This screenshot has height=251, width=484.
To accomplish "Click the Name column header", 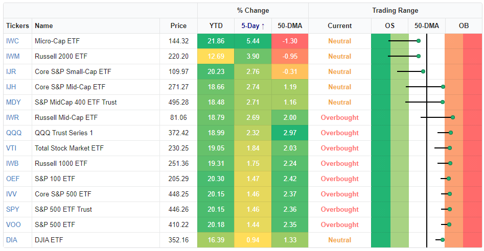I will click(44, 26).
